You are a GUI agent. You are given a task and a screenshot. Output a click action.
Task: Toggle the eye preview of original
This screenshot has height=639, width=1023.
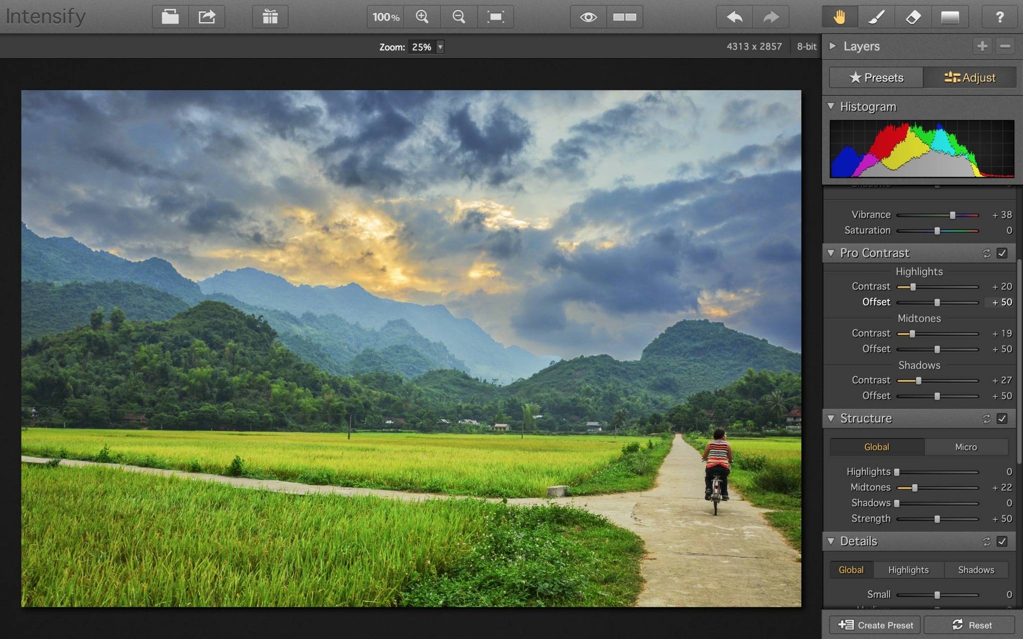tap(588, 17)
